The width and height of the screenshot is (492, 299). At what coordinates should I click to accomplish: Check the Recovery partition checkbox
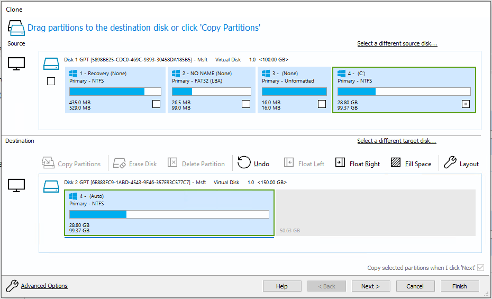pos(156,104)
